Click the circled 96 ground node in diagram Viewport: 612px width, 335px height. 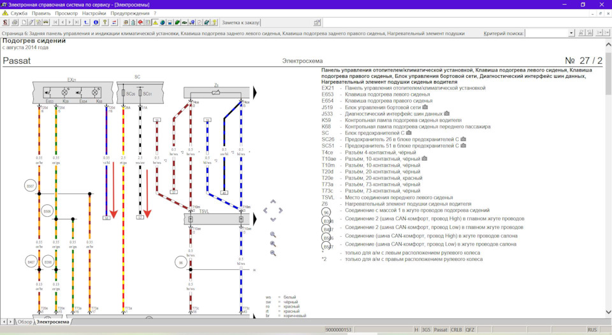180,263
